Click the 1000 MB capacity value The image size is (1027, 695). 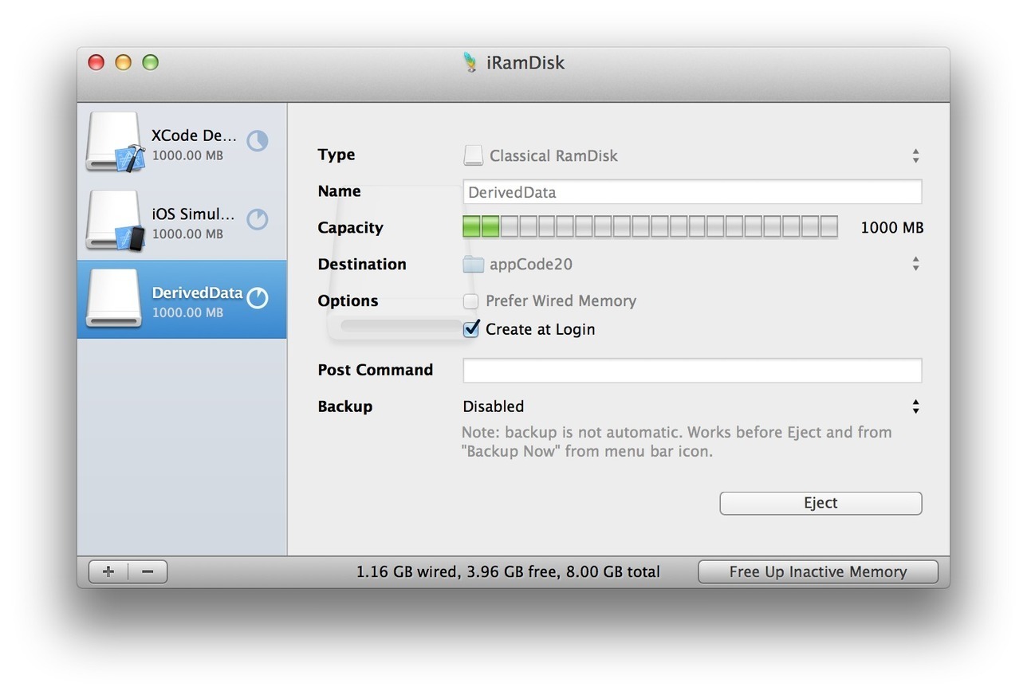click(x=892, y=228)
